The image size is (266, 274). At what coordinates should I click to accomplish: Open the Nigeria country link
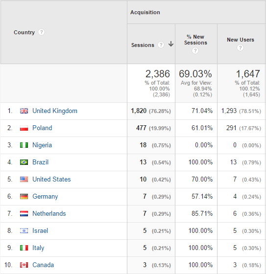(42, 145)
